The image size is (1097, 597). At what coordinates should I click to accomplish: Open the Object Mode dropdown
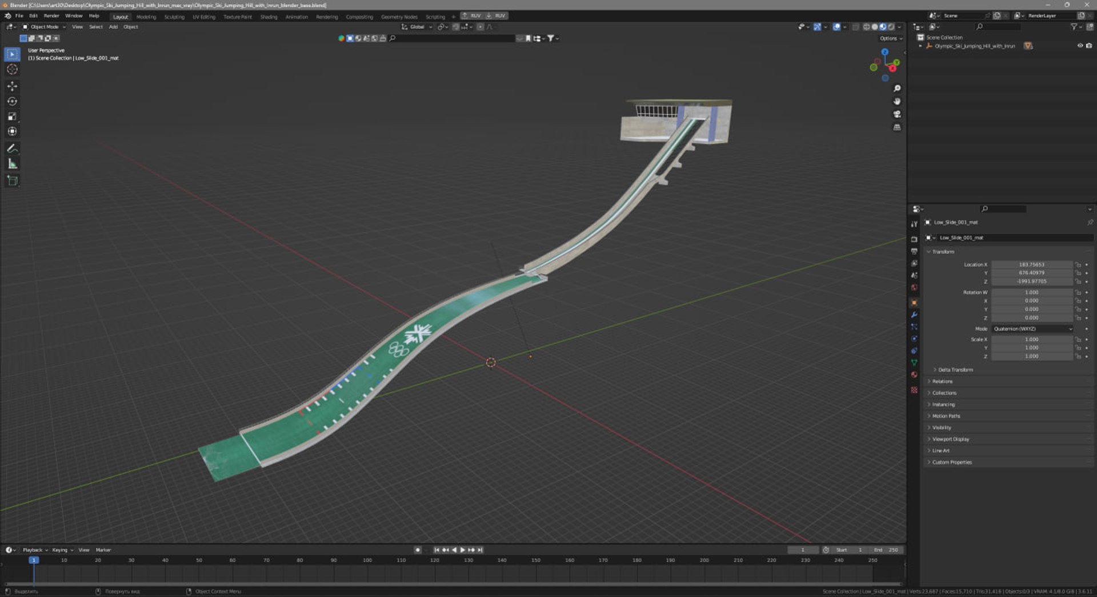44,27
